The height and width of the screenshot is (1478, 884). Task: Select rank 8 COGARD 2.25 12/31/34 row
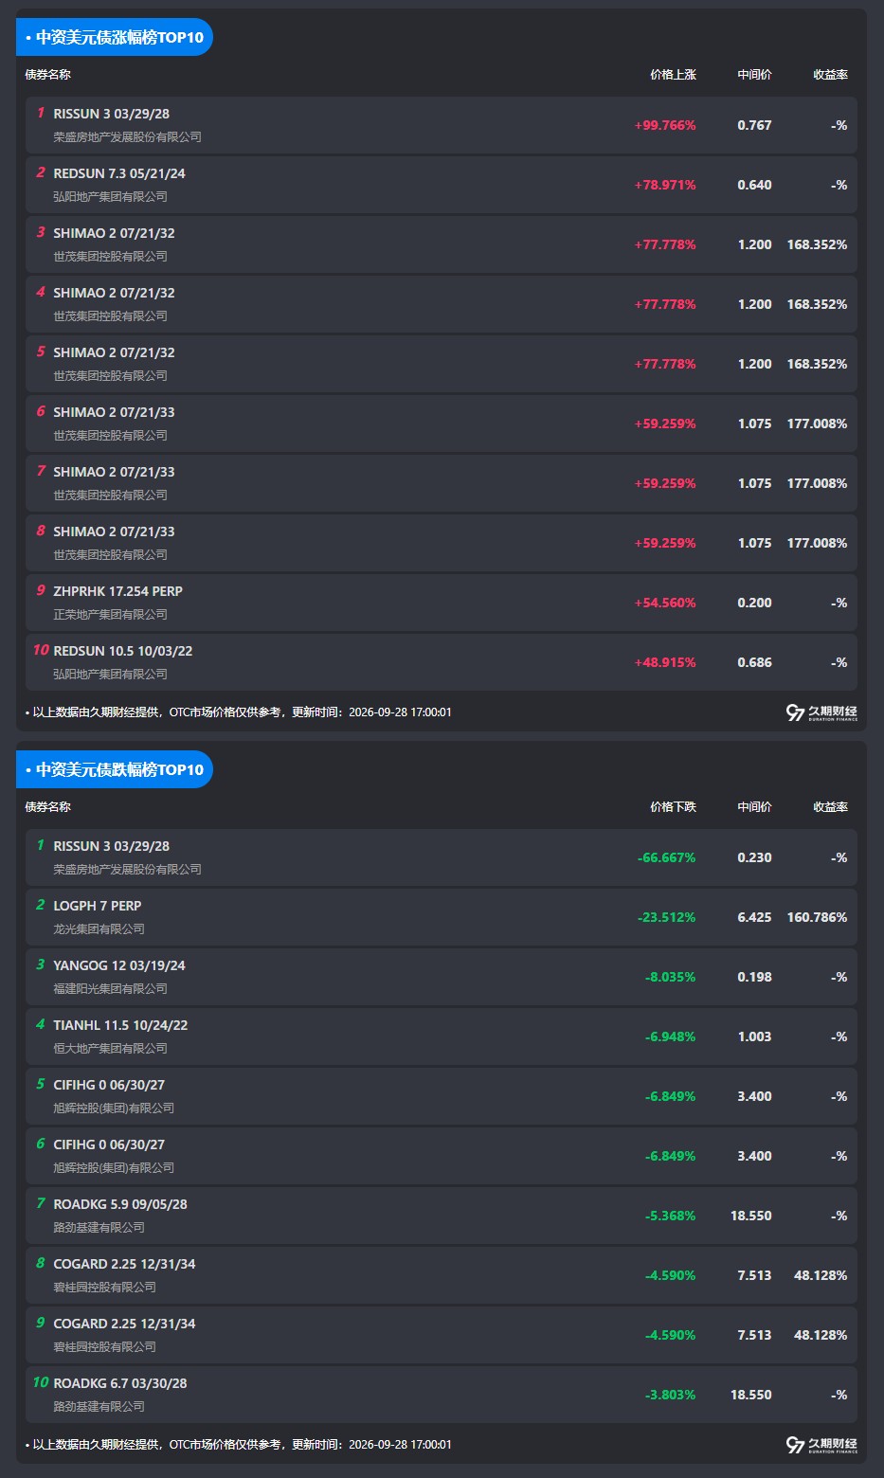pos(442,1275)
